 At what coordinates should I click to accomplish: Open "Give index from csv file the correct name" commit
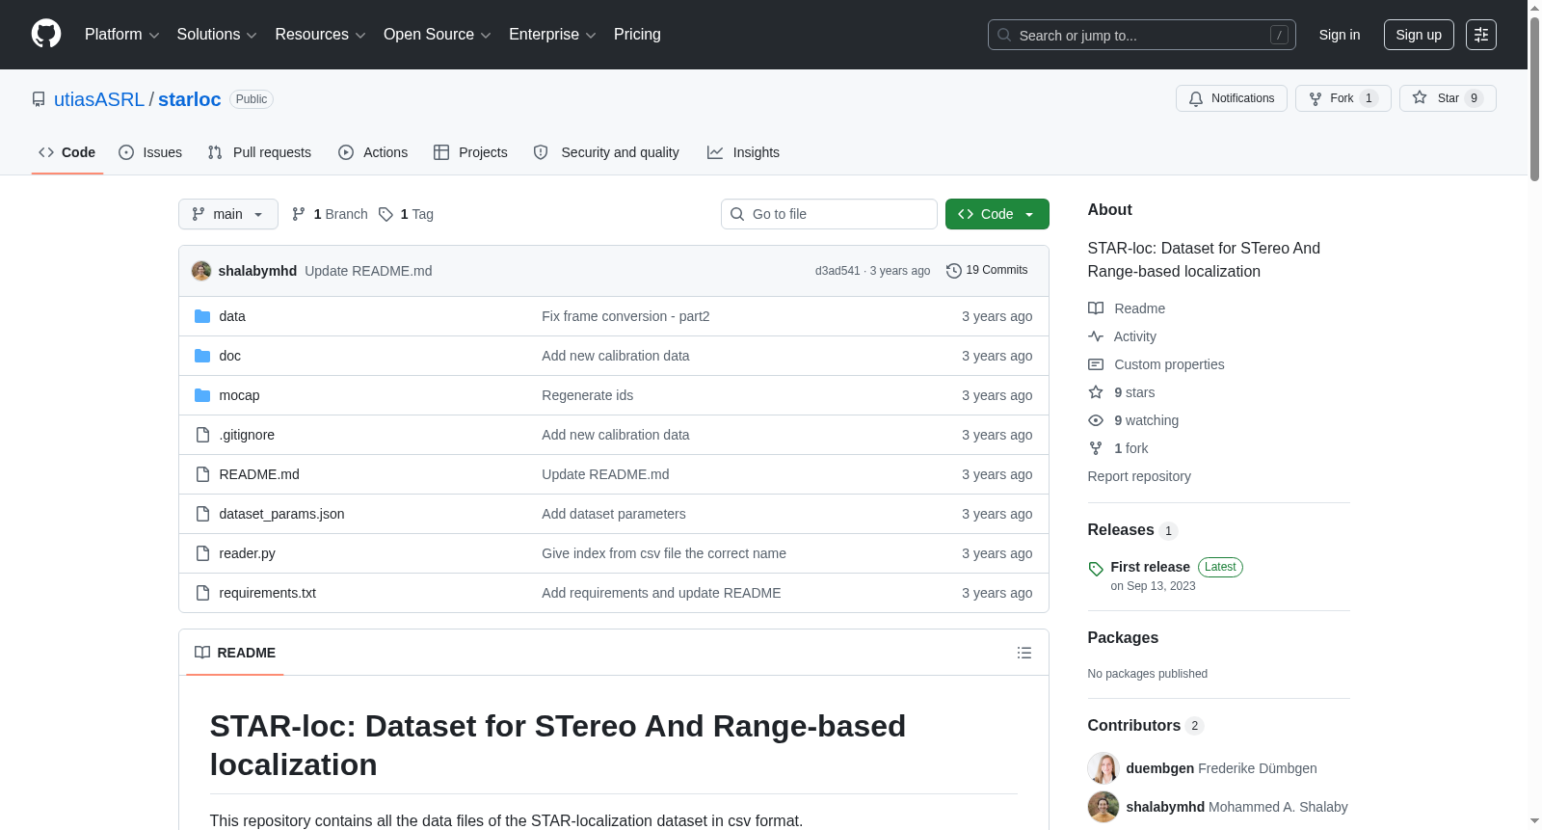click(x=664, y=553)
